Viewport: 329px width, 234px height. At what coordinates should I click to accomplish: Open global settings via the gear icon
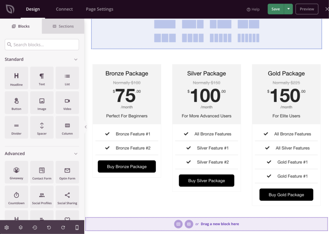(x=6, y=227)
